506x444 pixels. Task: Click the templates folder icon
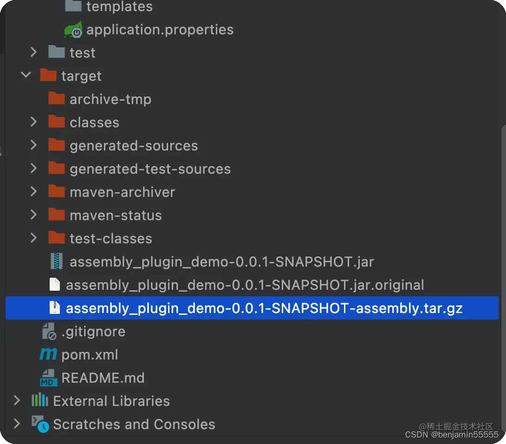(x=73, y=6)
